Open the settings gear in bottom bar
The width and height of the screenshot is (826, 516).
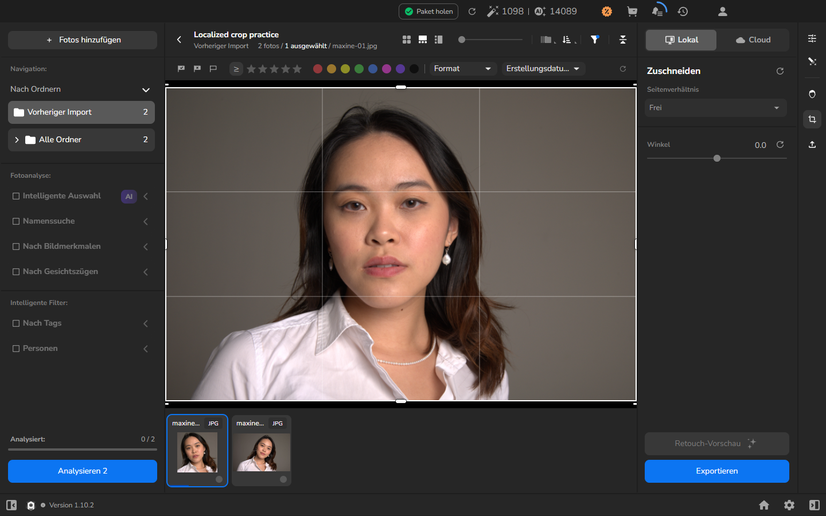coord(789,505)
